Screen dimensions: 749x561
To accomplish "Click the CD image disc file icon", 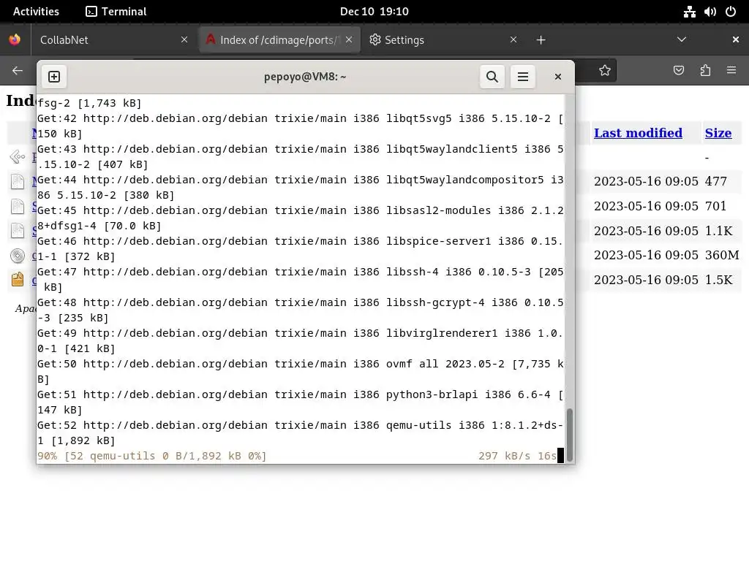I will [18, 256].
